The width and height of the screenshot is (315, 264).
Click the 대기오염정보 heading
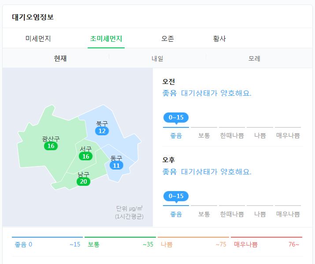33,17
